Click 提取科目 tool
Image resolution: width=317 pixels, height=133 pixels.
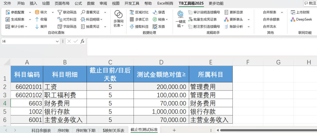click(x=139, y=26)
